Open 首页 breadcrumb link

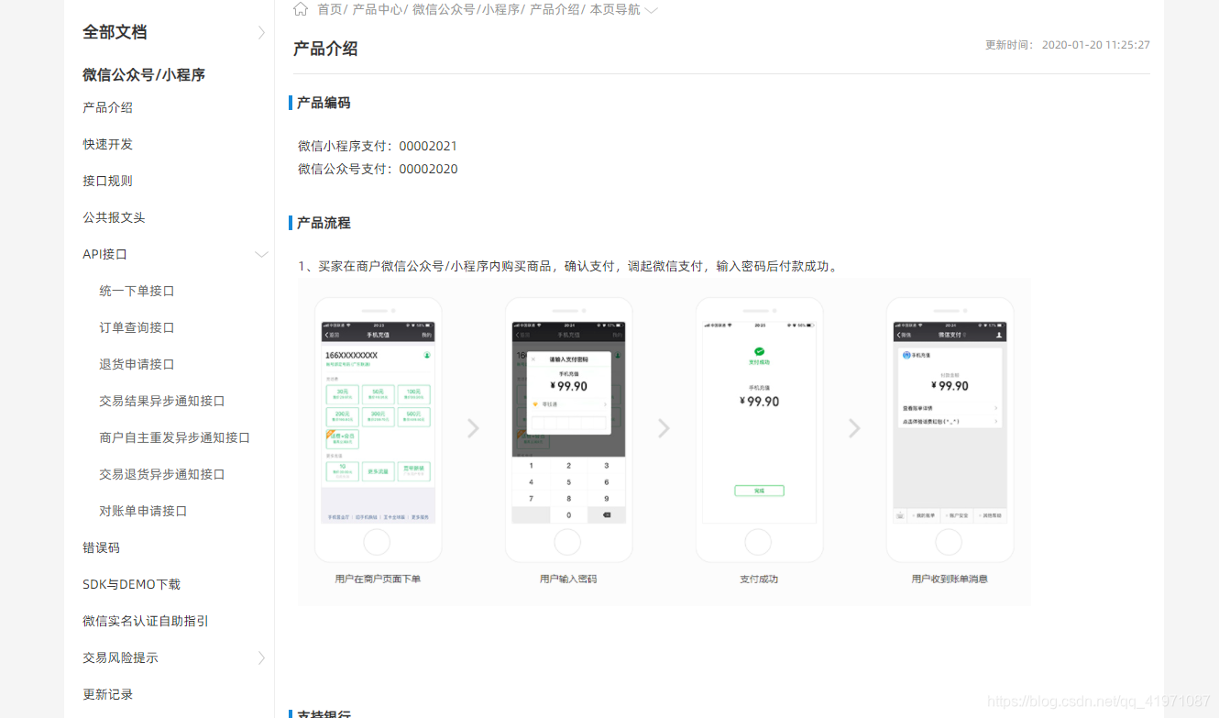[329, 9]
